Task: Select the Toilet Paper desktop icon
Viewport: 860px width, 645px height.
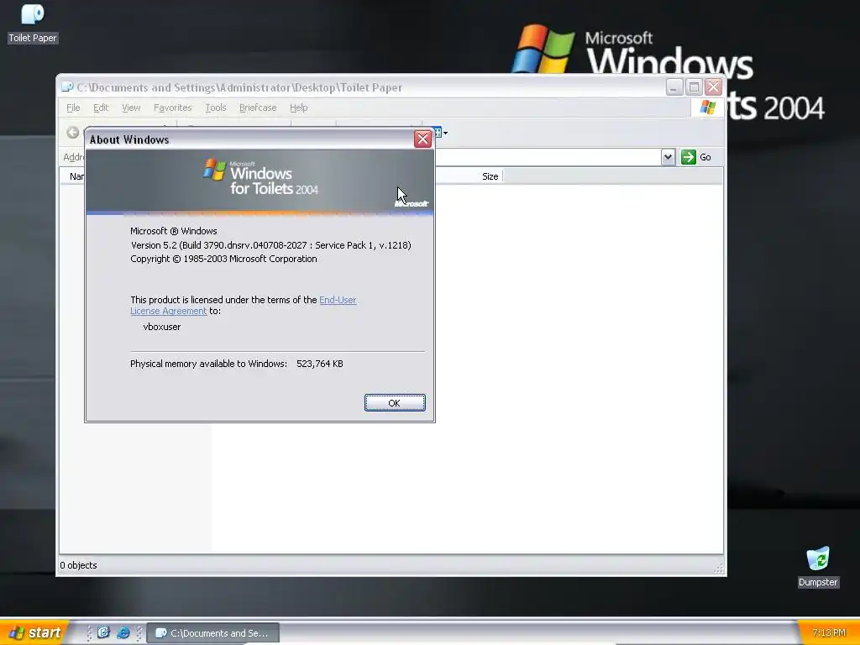Action: tap(33, 23)
